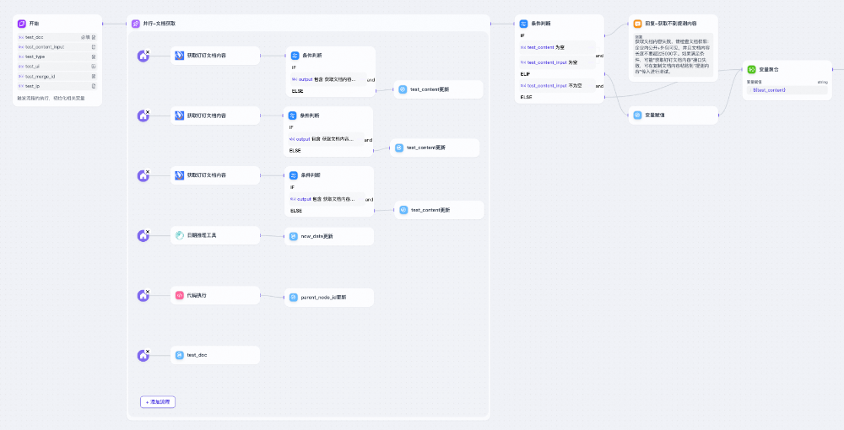The height and width of the screenshot is (430, 844).
Task: Click the icon of the 条件判断 node containing ELIF
Action: pos(524,24)
